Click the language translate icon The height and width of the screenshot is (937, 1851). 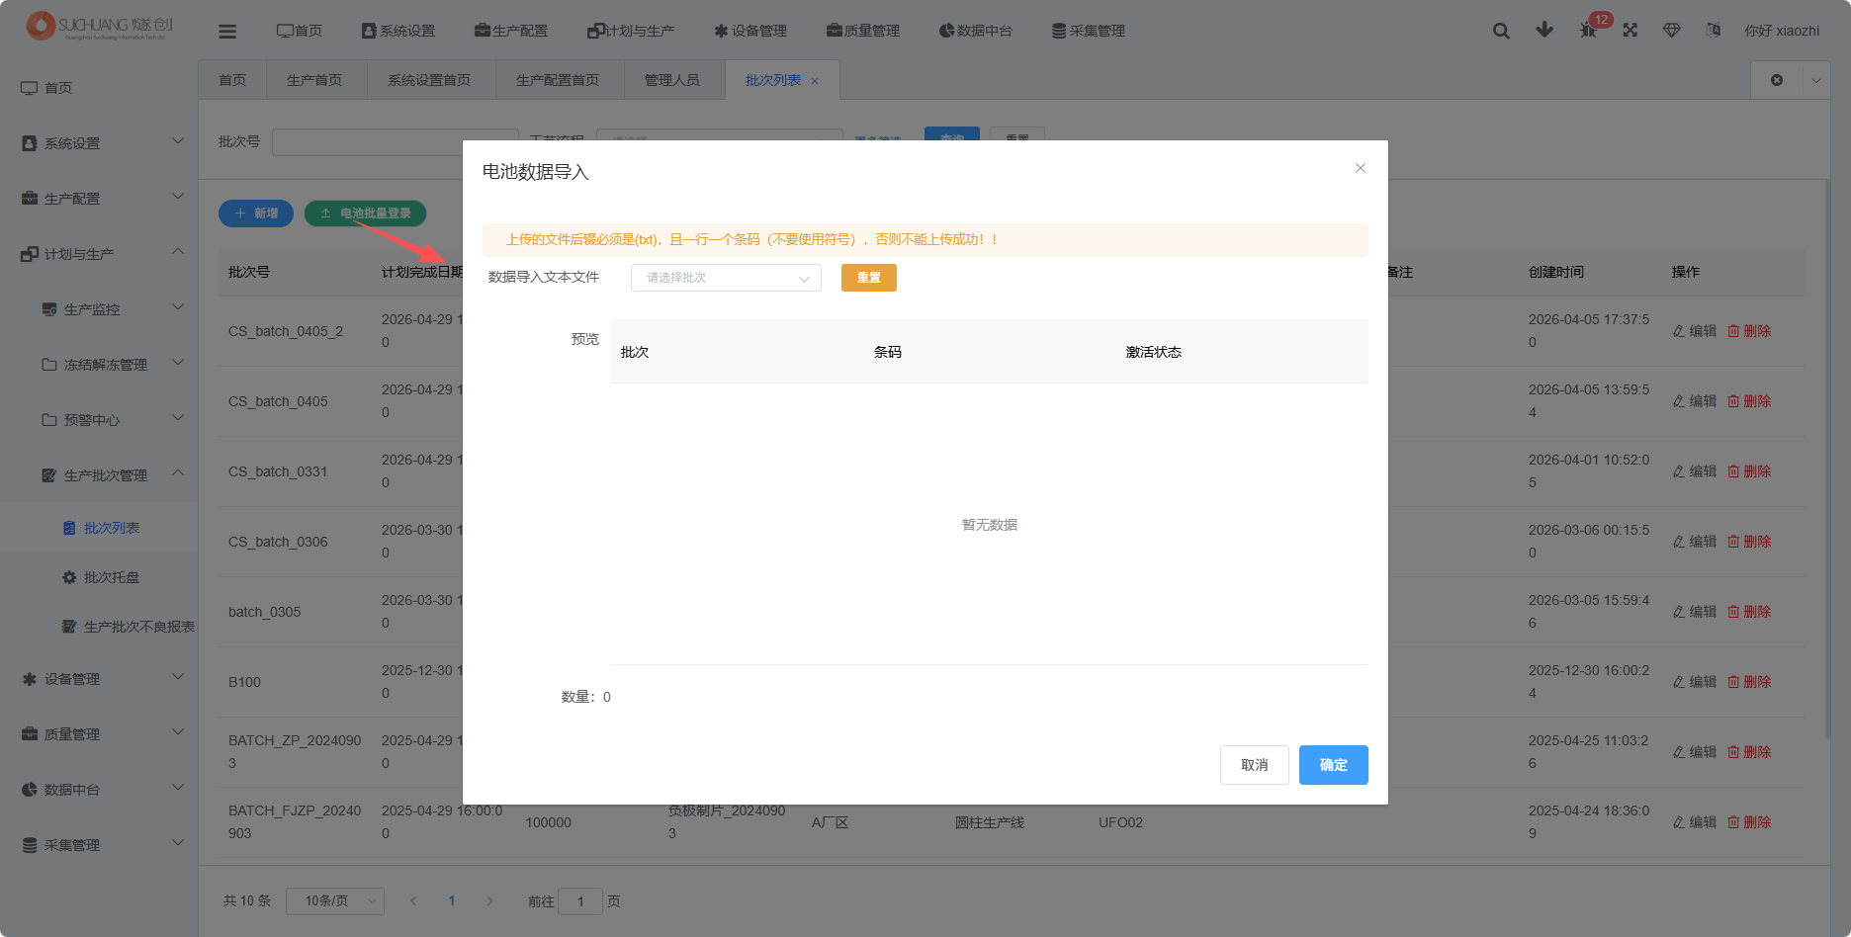tap(1714, 31)
